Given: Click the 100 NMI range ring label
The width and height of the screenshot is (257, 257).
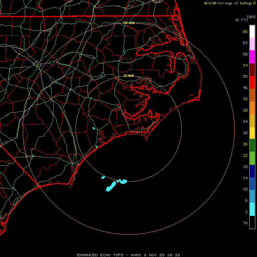Looking at the screenshot, I should click(x=128, y=23).
